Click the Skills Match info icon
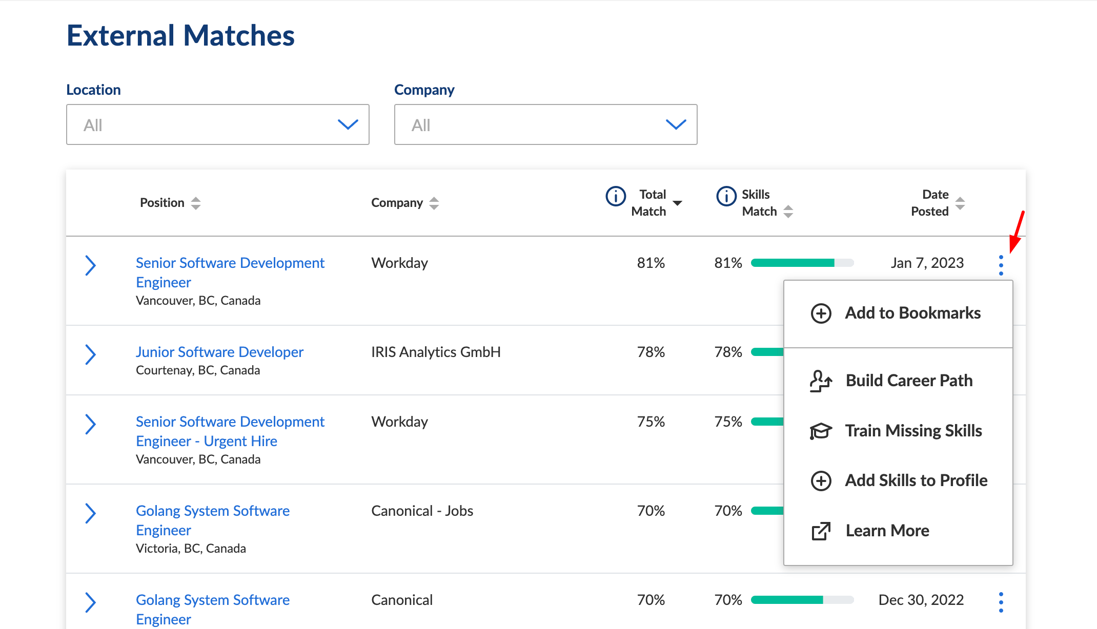 726,196
